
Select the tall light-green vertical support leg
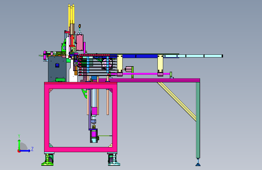[x=198, y=120]
